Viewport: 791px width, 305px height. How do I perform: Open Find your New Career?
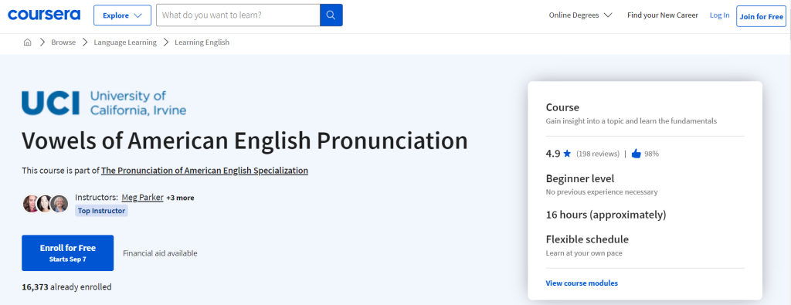(x=662, y=15)
